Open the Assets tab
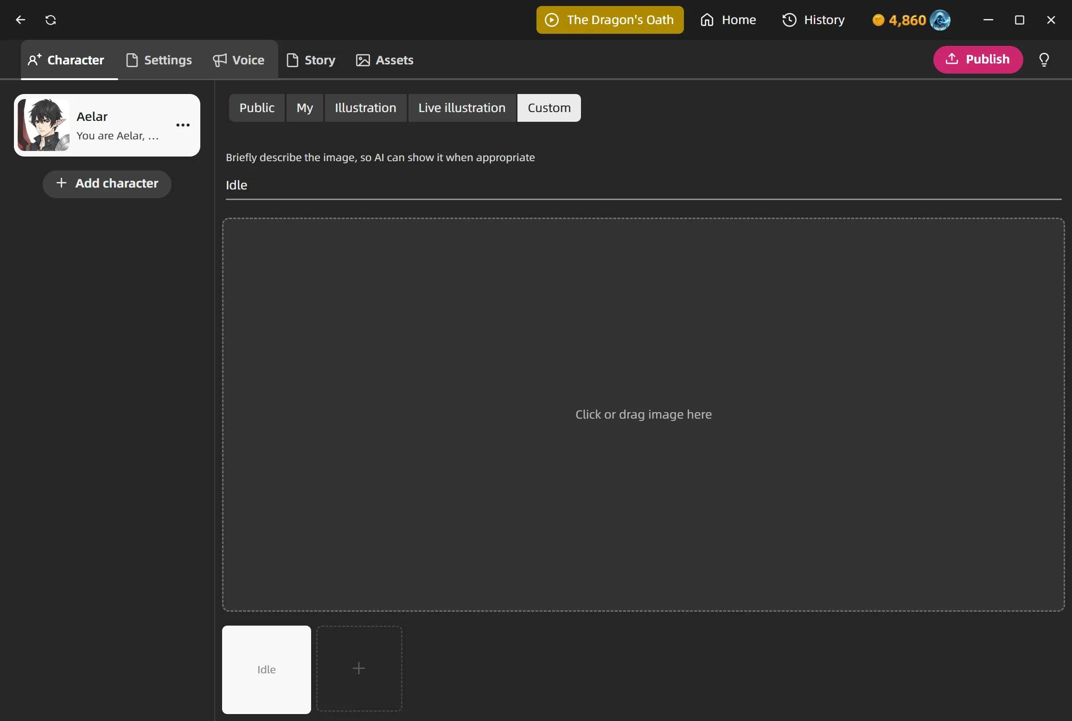 [385, 60]
